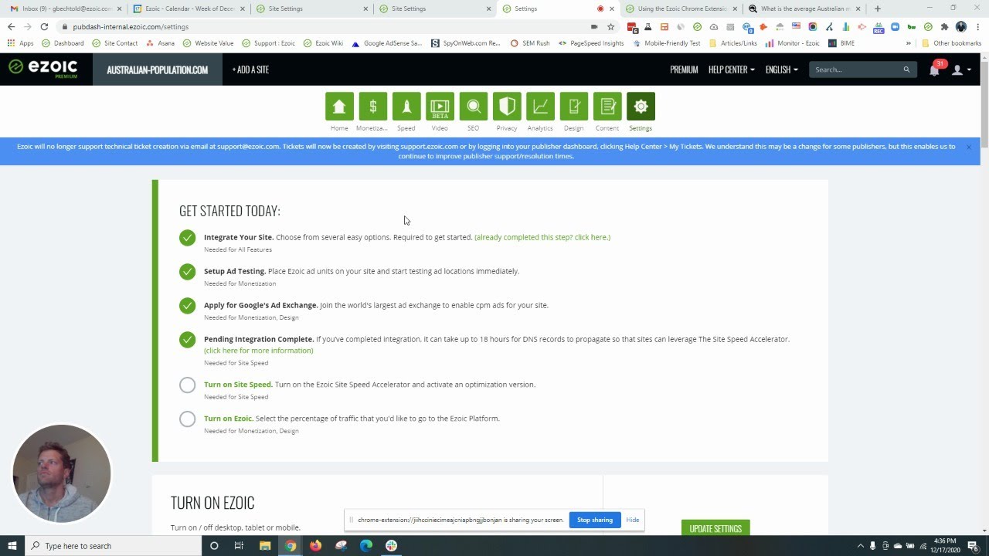Viewport: 989px width, 556px height.
Task: Switch to the average Australian search tab
Action: click(x=804, y=8)
